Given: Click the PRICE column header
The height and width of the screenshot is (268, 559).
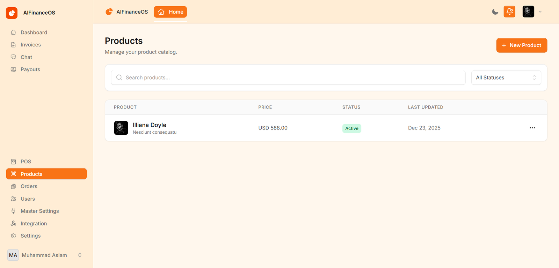Looking at the screenshot, I should coord(265,107).
